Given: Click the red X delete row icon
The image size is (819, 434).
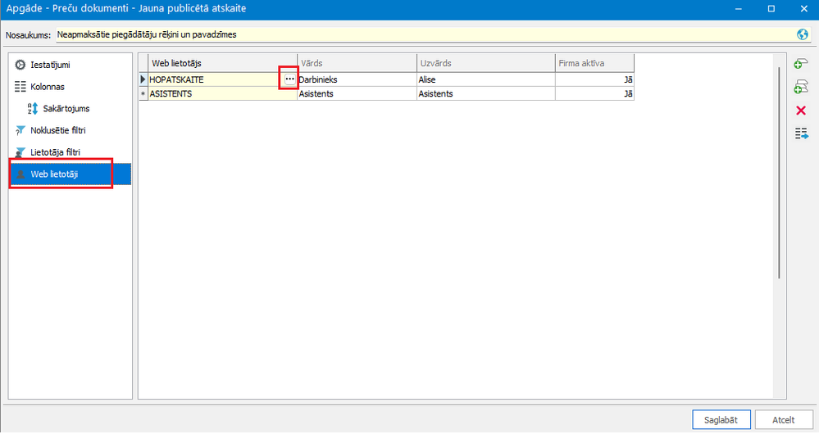Looking at the screenshot, I should pos(801,111).
